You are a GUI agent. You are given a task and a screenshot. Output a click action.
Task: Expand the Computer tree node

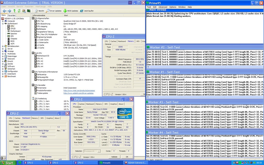[x=3, y=21]
